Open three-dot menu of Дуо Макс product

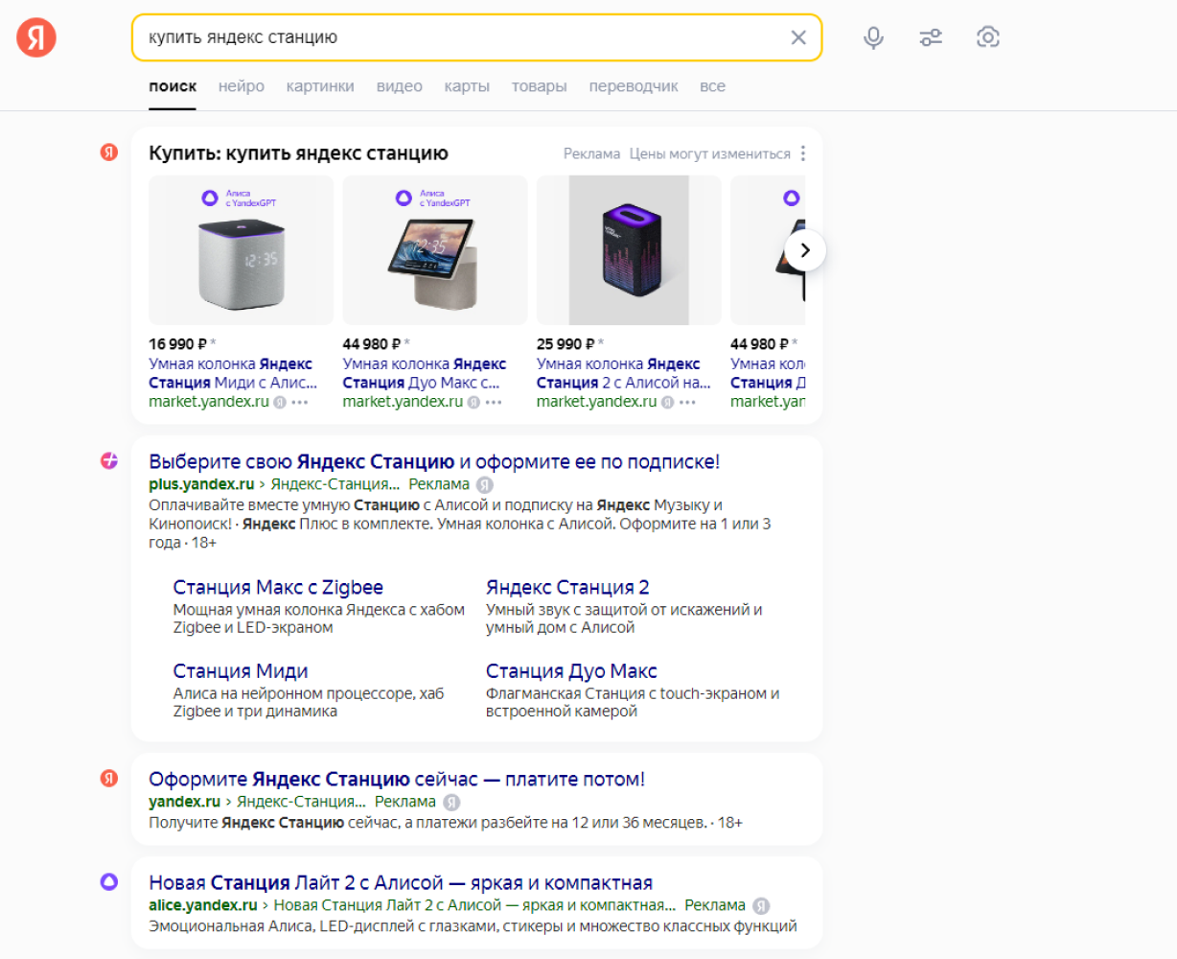point(494,403)
